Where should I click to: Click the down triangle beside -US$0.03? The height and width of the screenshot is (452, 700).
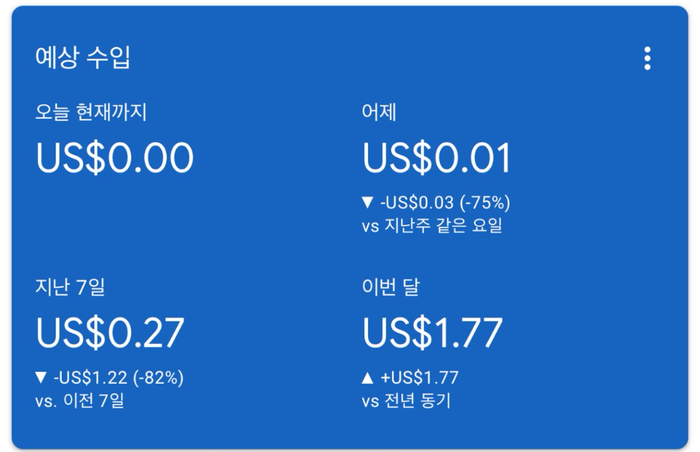[367, 203]
